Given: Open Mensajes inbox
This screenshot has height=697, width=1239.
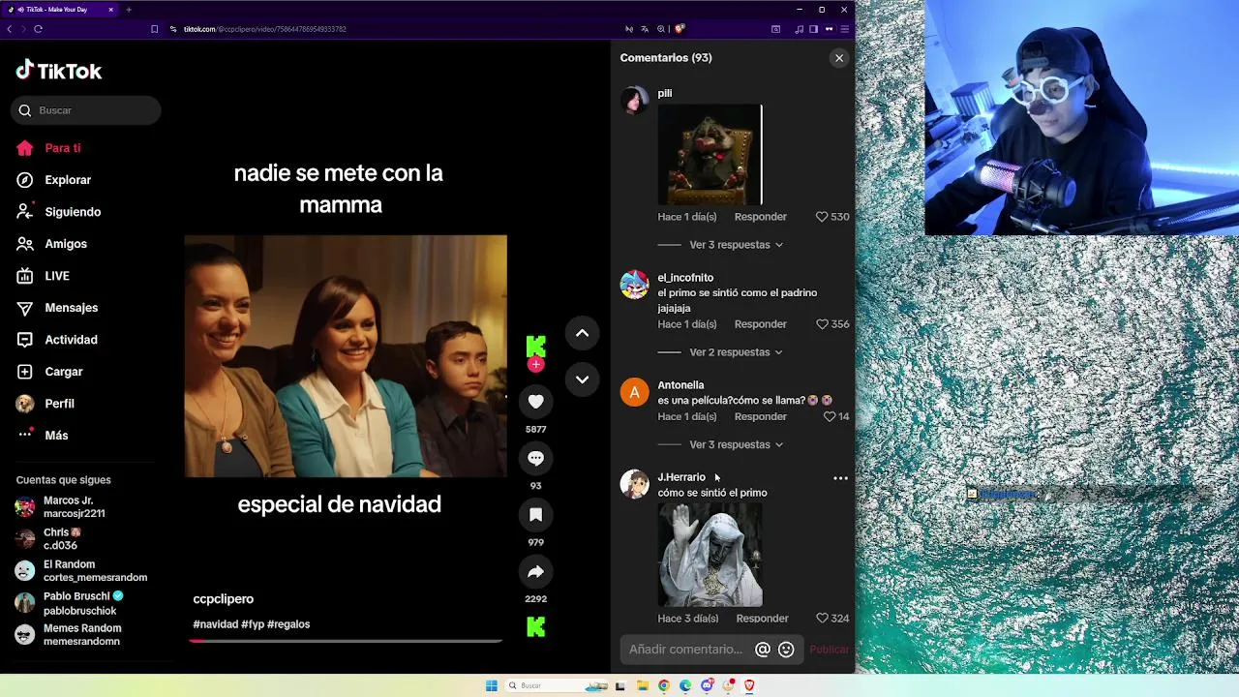Looking at the screenshot, I should click(x=72, y=308).
